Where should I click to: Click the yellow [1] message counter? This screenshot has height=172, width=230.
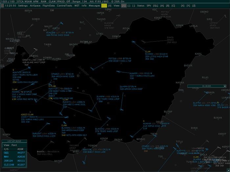104,6
